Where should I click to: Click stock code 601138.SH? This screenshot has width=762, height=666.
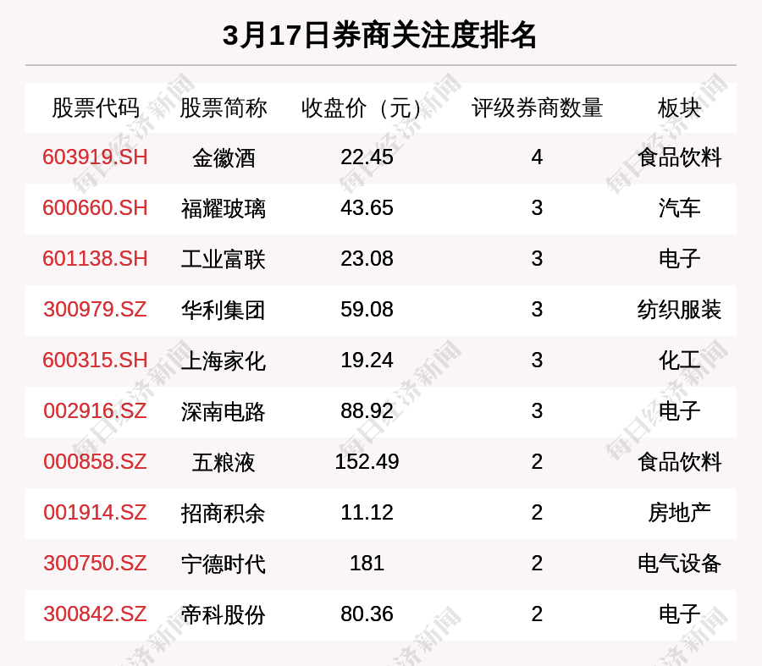coord(95,258)
